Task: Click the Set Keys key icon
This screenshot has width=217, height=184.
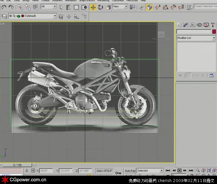Action: point(118,173)
